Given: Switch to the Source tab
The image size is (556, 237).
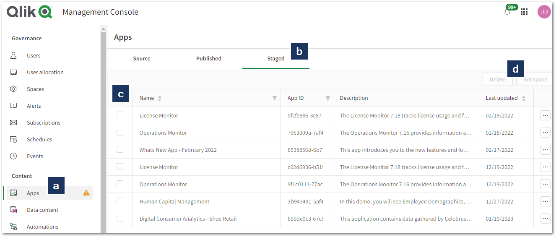Looking at the screenshot, I should pos(142,58).
